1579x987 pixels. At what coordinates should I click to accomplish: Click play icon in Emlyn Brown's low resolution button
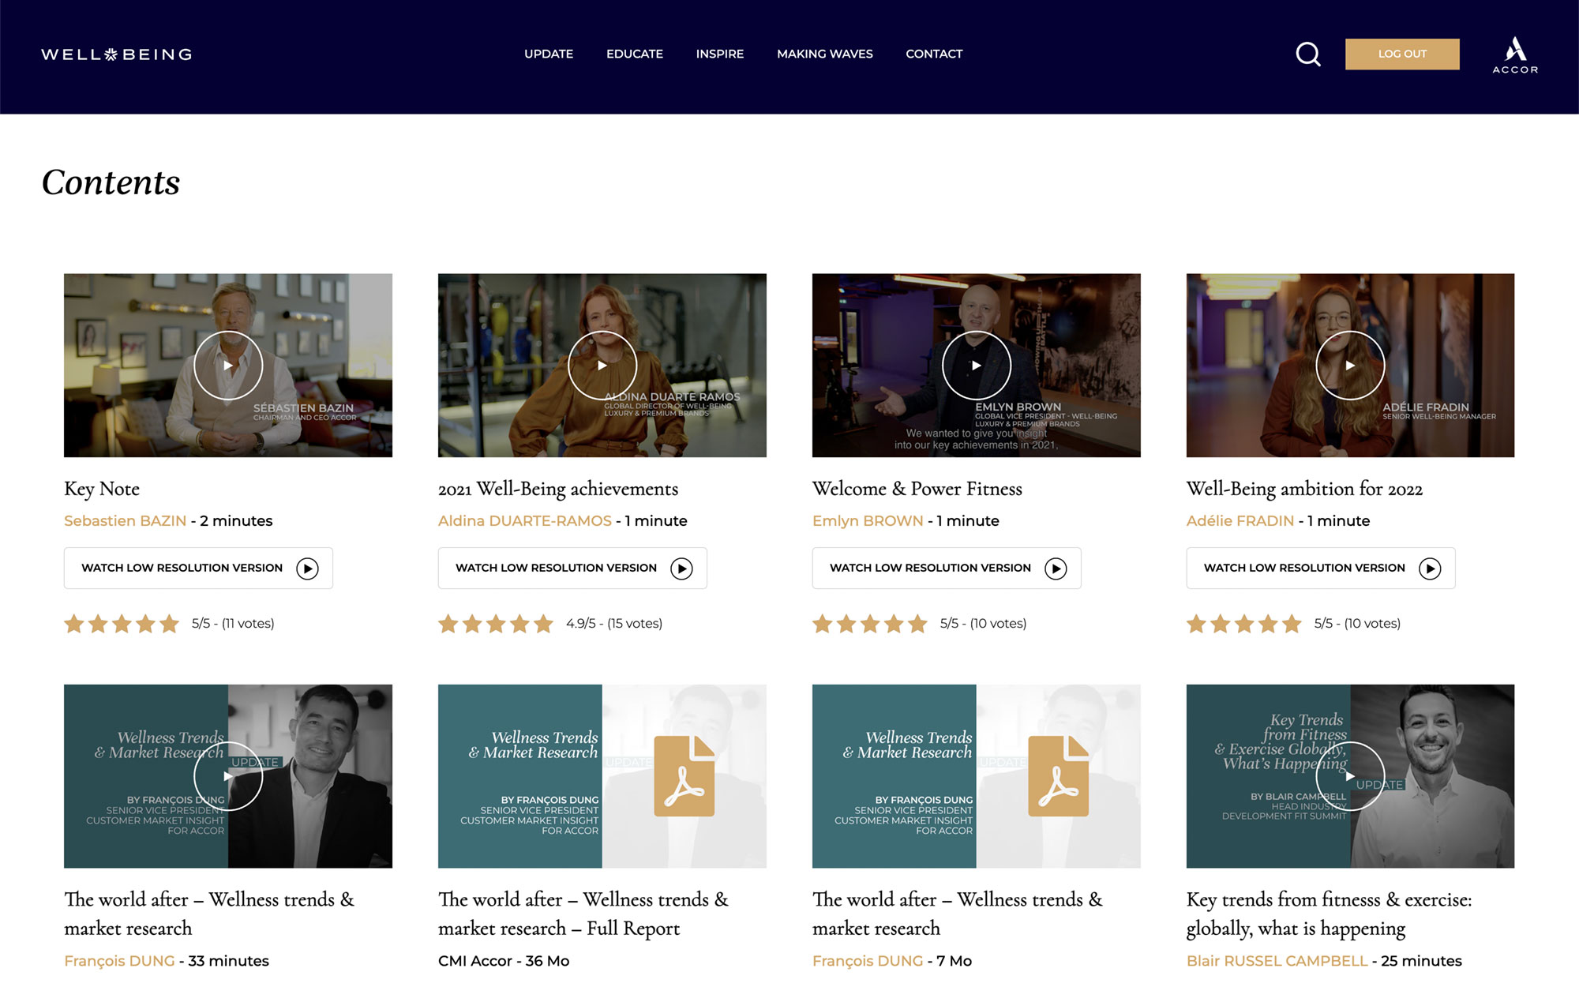(x=1056, y=569)
